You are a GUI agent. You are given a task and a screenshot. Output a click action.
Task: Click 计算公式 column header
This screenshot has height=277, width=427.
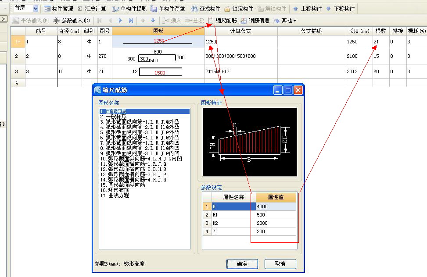241,31
